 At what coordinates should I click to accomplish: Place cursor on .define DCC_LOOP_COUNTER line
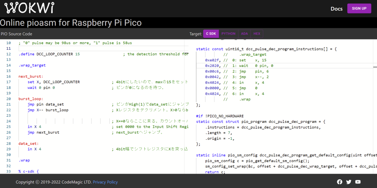coord(49,54)
